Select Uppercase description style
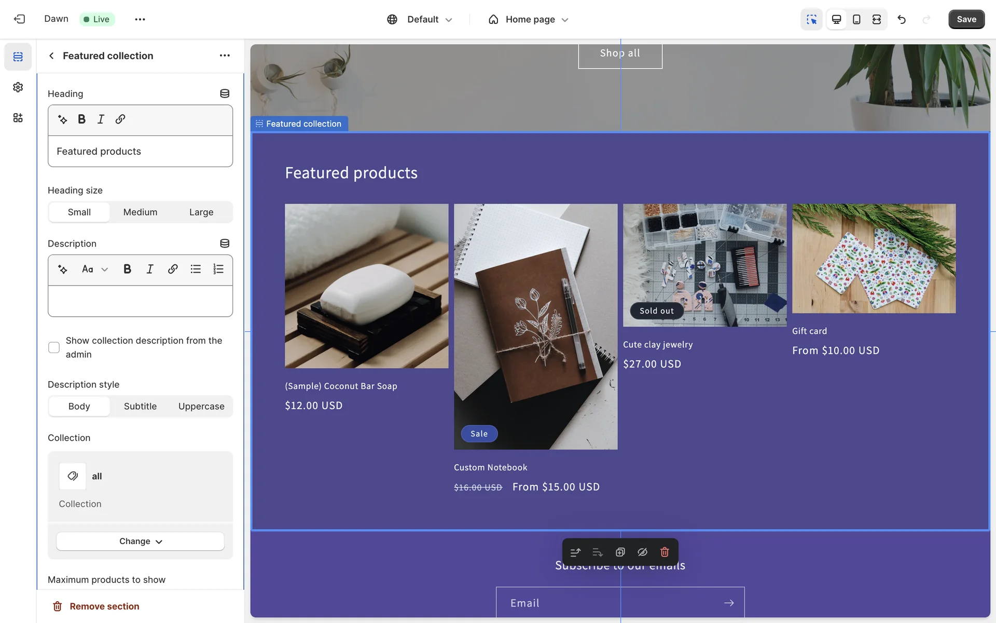Viewport: 996px width, 623px height. 201,407
